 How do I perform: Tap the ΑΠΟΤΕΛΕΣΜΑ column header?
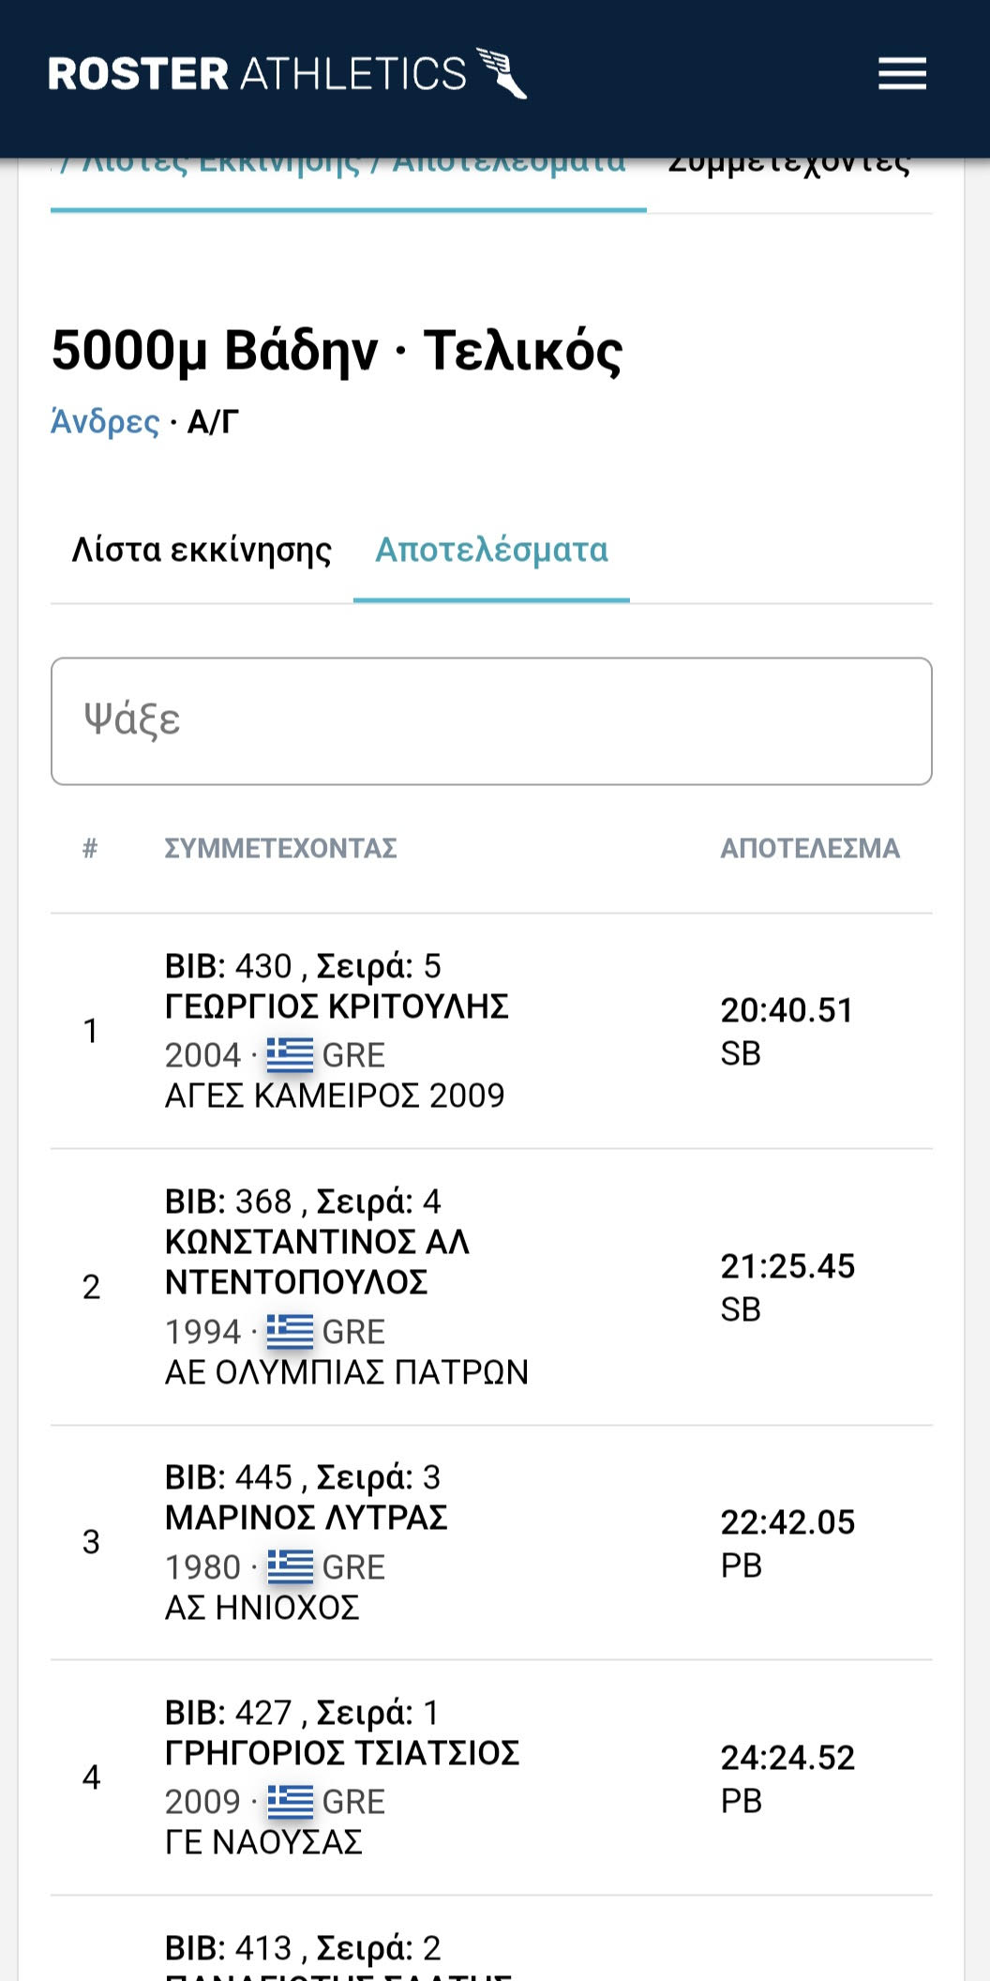(x=809, y=848)
